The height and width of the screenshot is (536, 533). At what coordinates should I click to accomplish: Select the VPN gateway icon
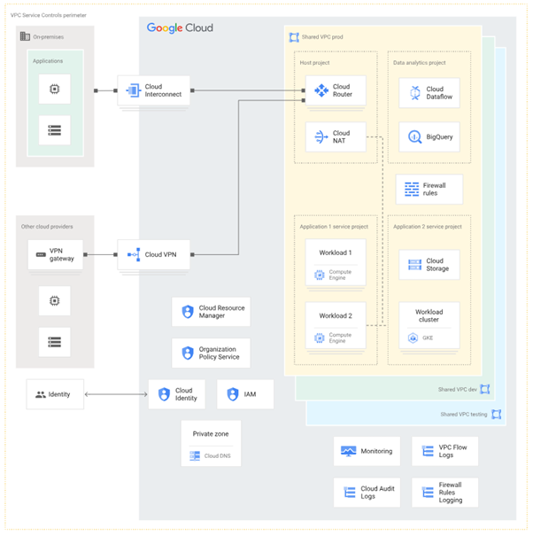click(41, 255)
